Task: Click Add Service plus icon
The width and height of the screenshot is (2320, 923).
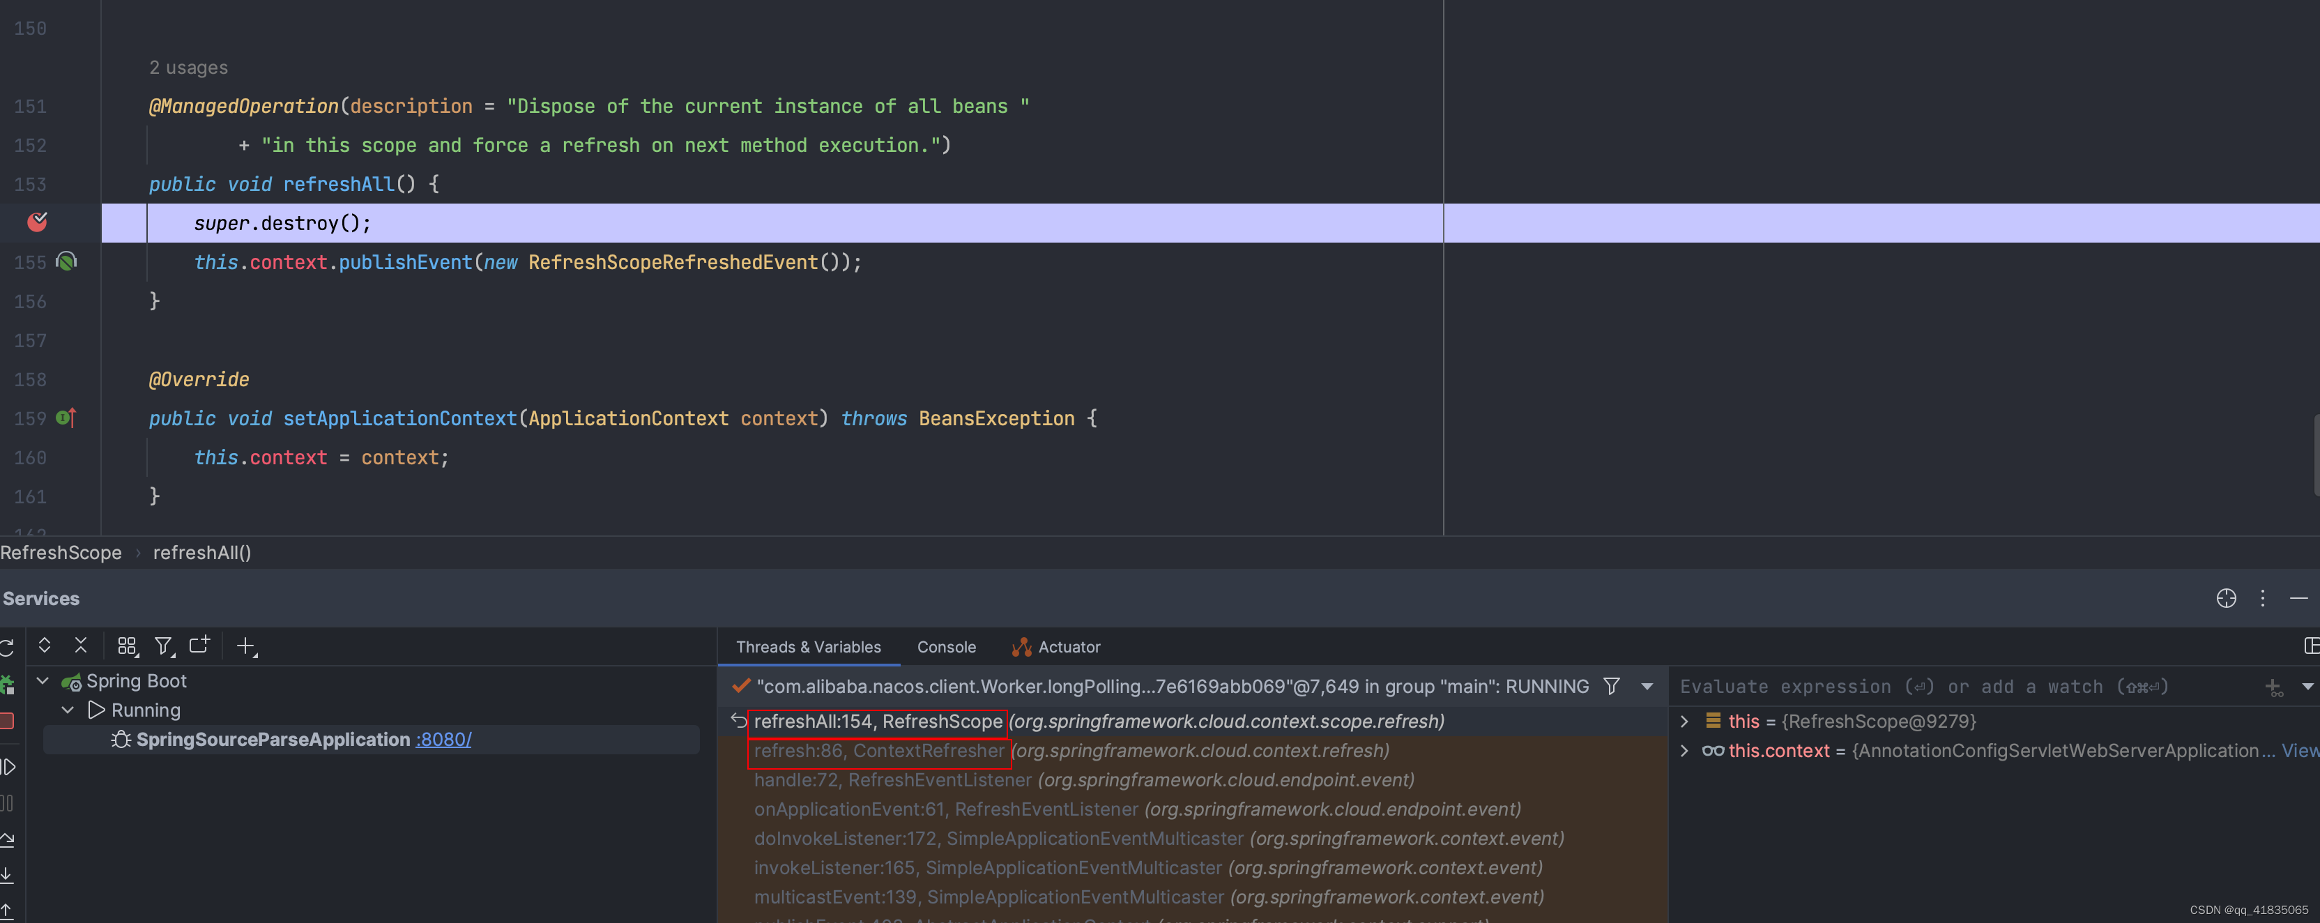Action: (x=245, y=645)
